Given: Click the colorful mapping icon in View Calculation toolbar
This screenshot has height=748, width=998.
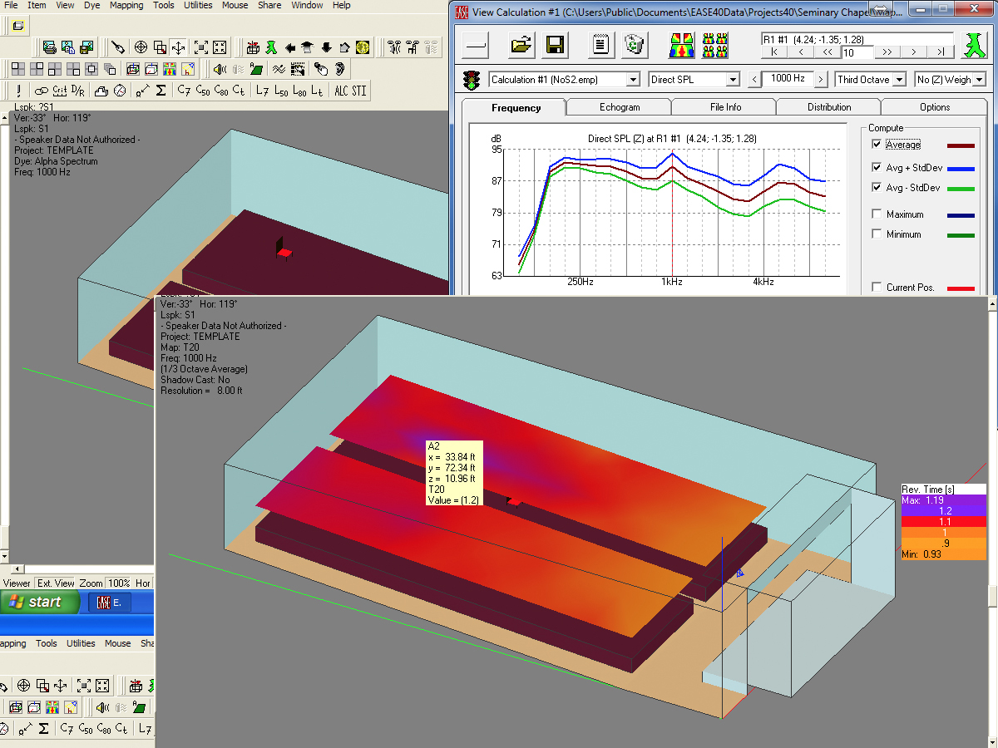Looking at the screenshot, I should click(x=680, y=45).
